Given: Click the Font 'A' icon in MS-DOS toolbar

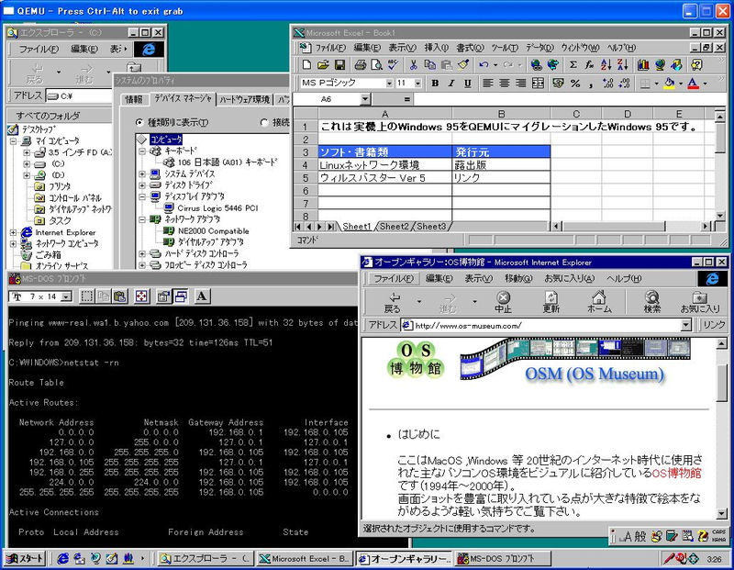Looking at the screenshot, I should [202, 296].
